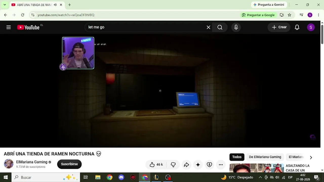Dislike the ramen video
This screenshot has height=182, width=324.
(x=173, y=165)
